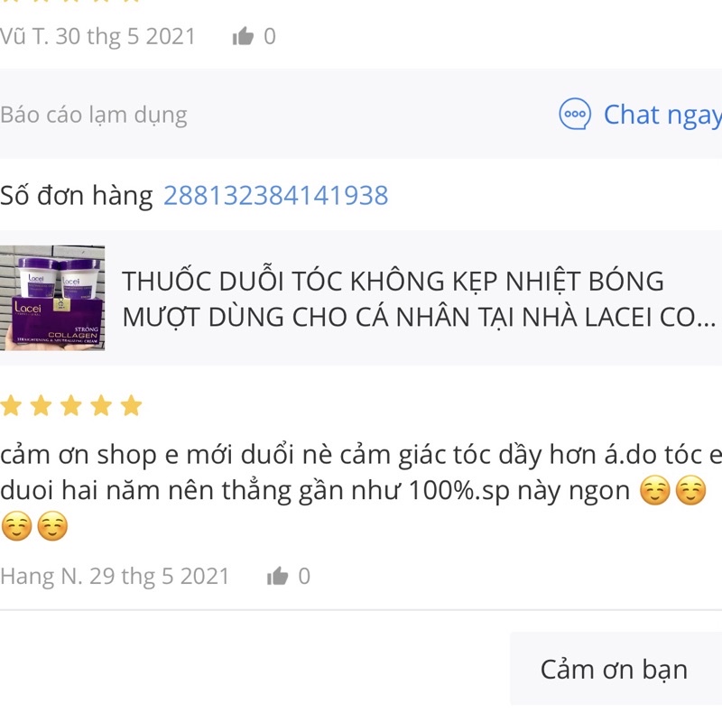Click the third star of the review rating
Image resolution: width=722 pixels, height=722 pixels.
point(71,405)
